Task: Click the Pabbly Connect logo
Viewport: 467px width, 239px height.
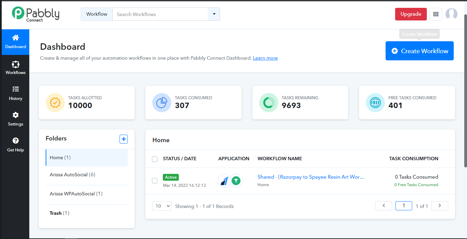Action: coord(35,14)
